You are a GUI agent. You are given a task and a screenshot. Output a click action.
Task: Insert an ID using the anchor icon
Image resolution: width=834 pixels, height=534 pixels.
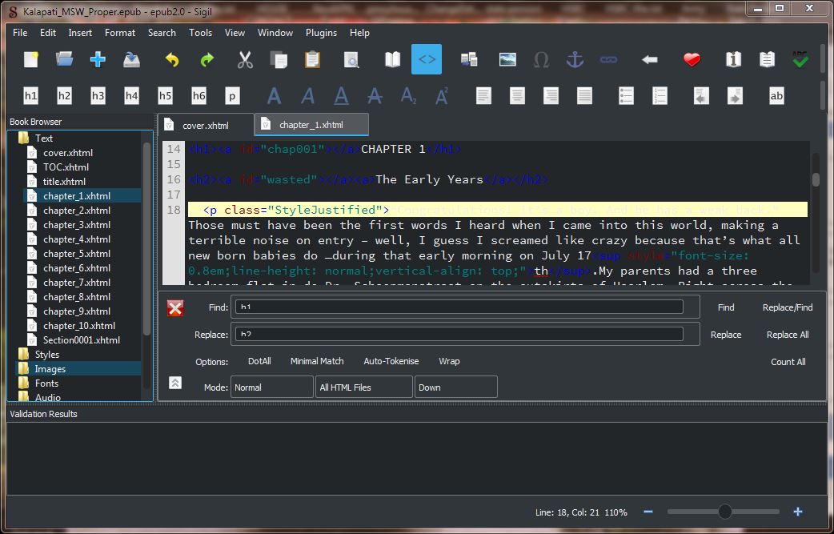575,60
